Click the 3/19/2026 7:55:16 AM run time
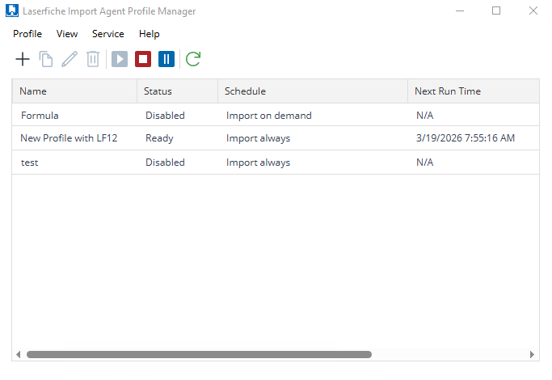 466,138
